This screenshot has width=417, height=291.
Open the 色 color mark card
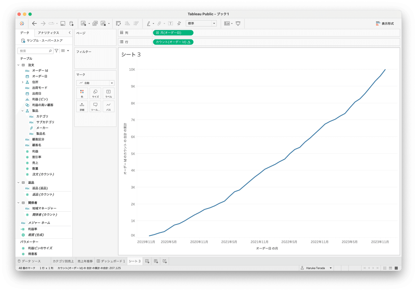82,94
